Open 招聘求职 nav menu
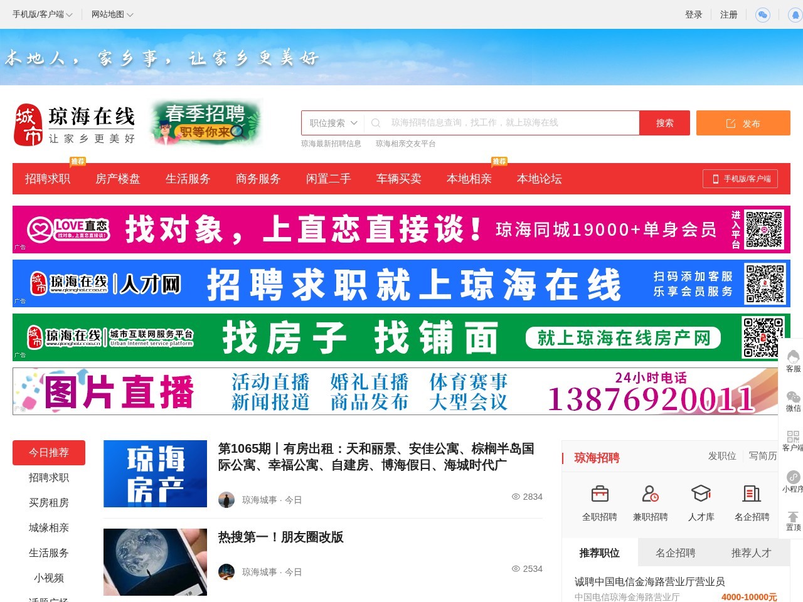This screenshot has height=602, width=803. click(48, 179)
